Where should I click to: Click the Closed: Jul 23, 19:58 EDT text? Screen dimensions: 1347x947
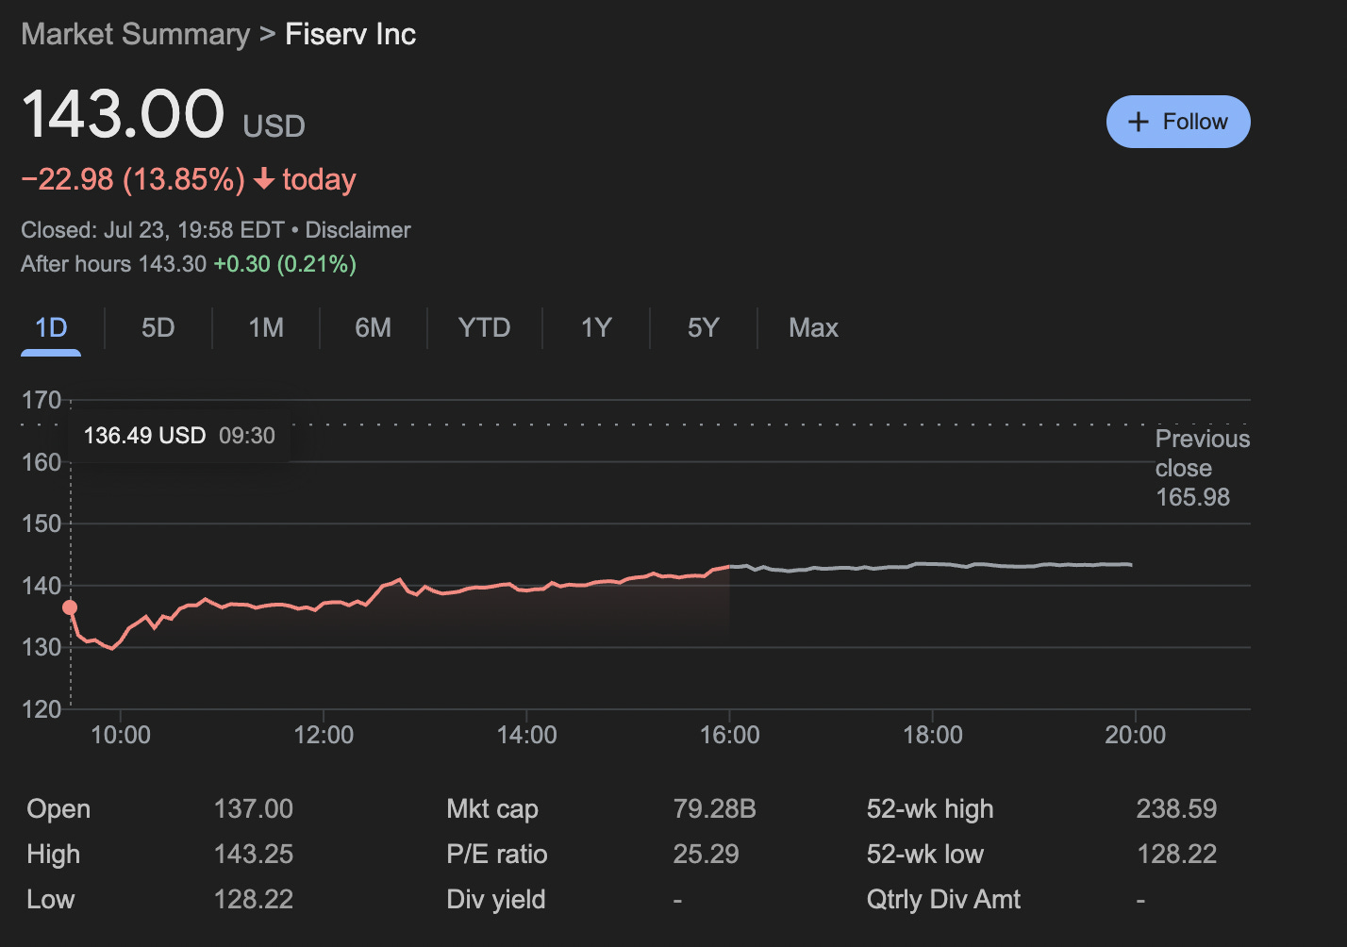153,230
